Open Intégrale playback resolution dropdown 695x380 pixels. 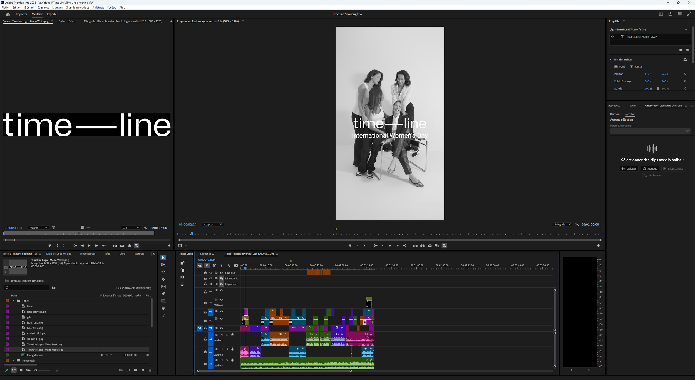click(563, 225)
